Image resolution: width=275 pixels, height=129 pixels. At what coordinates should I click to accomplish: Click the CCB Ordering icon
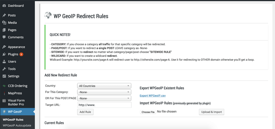pos(4,86)
